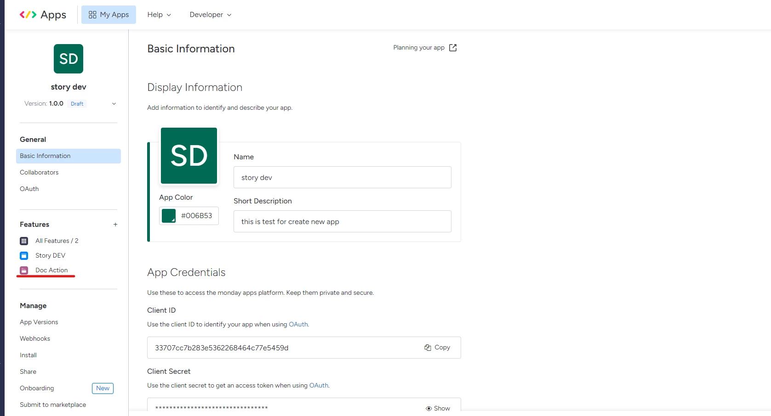Open the App Color swatch picker
The image size is (771, 416).
(x=169, y=216)
